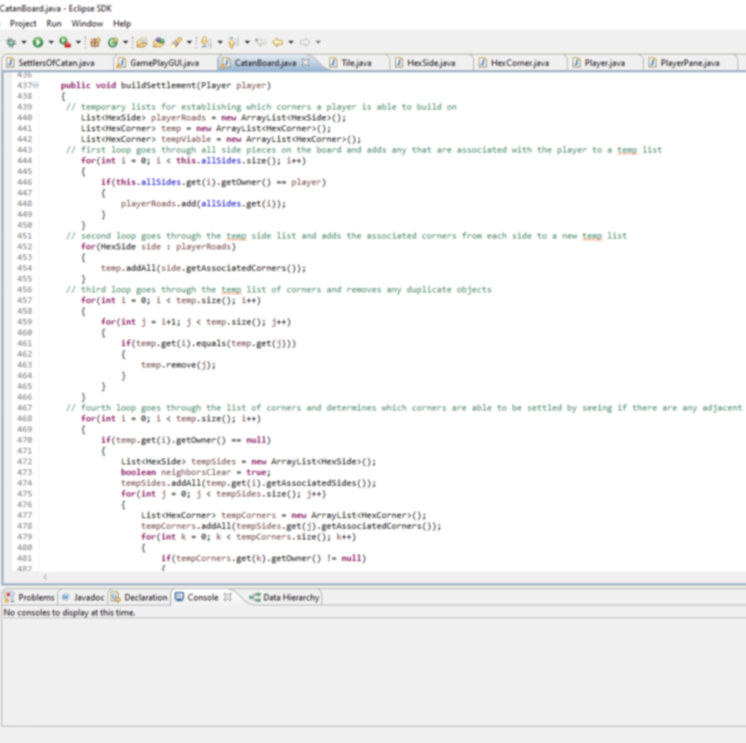Open the Problems view tab

coord(31,598)
